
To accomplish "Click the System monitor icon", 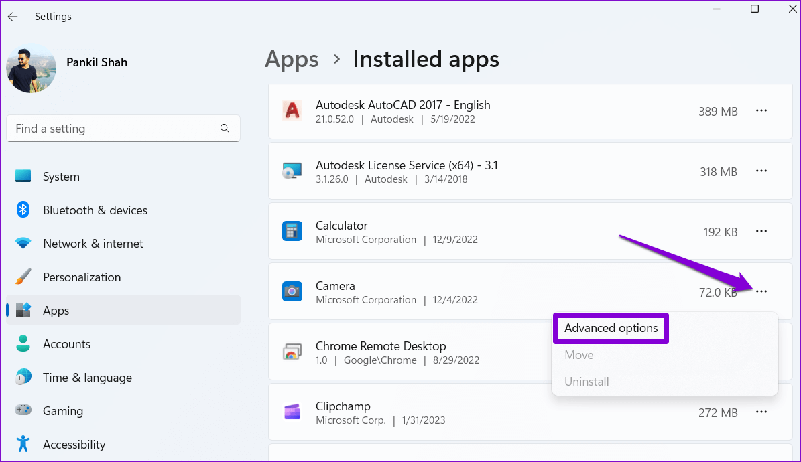I will [x=23, y=176].
